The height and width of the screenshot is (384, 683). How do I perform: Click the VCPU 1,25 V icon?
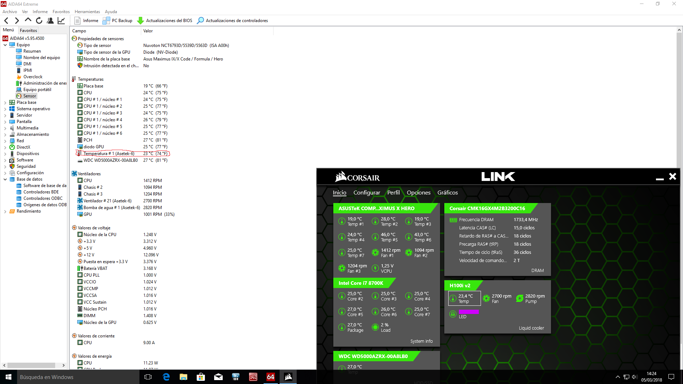(x=375, y=268)
